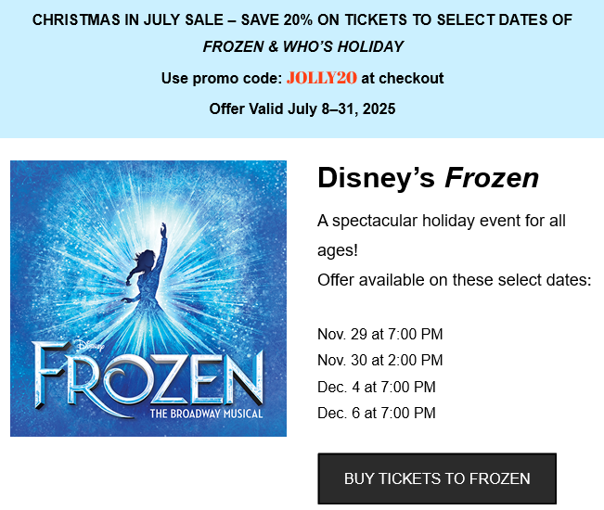Click the Disney logo on the poster
This screenshot has height=510, width=604.
91,345
